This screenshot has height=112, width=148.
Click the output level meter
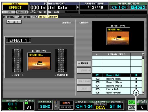pos(61,61)
